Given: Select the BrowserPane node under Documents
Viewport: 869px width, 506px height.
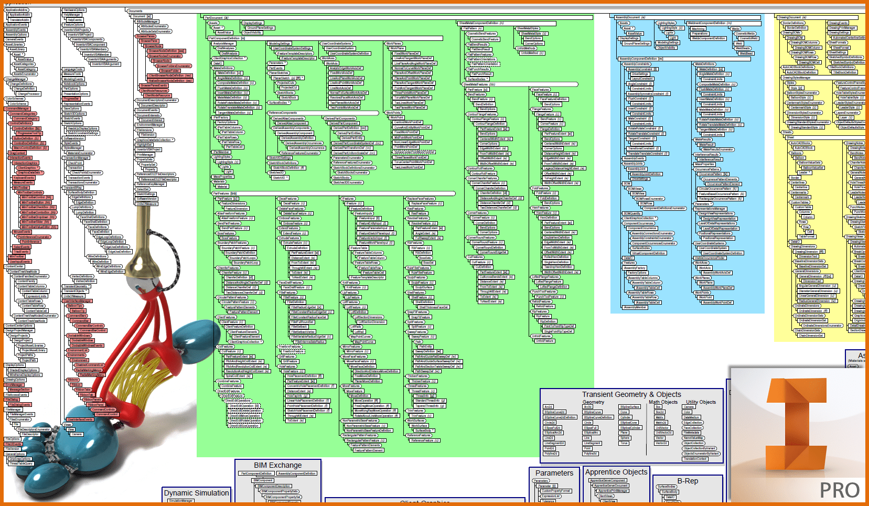Looking at the screenshot, I should [148, 41].
